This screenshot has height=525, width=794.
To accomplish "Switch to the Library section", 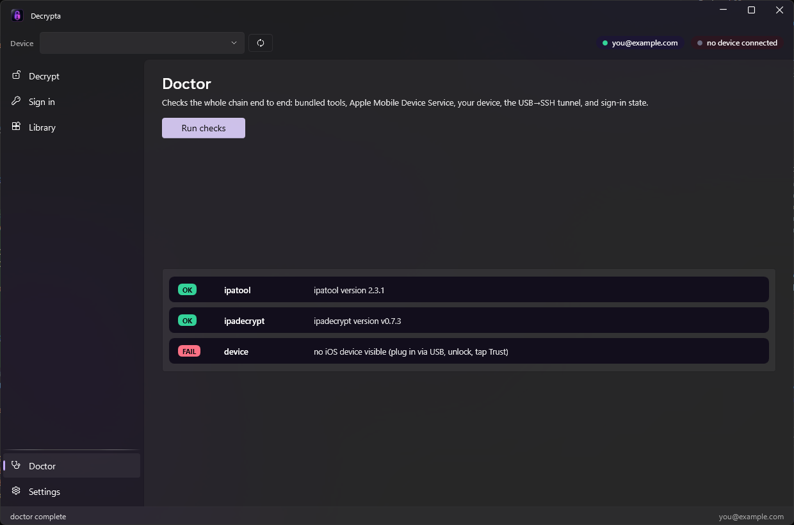I will pyautogui.click(x=72, y=127).
